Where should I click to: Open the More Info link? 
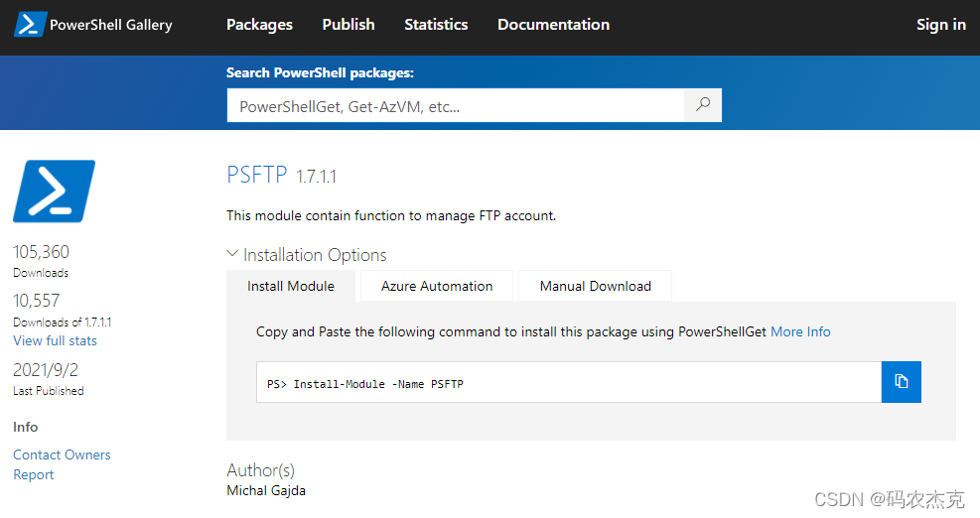pos(800,331)
